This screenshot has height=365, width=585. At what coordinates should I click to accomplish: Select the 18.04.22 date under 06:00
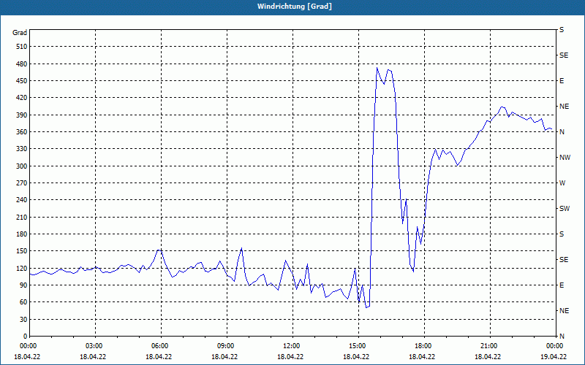(x=159, y=356)
